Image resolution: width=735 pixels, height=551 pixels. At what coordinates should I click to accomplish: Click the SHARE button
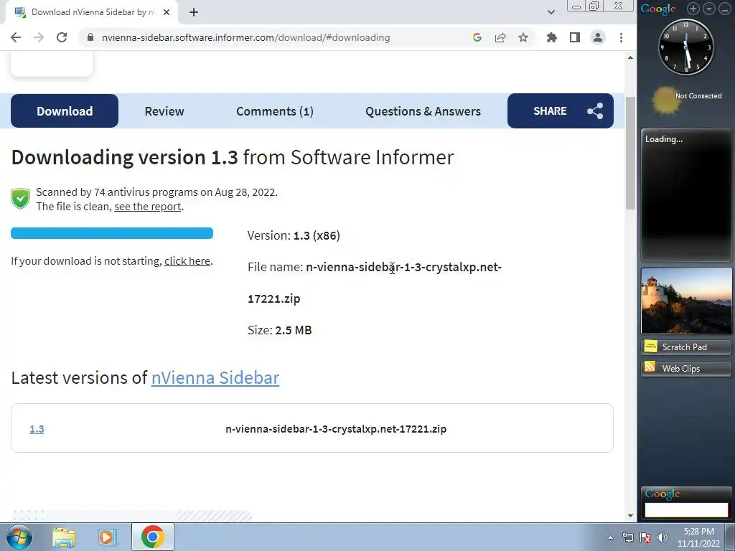pos(560,111)
